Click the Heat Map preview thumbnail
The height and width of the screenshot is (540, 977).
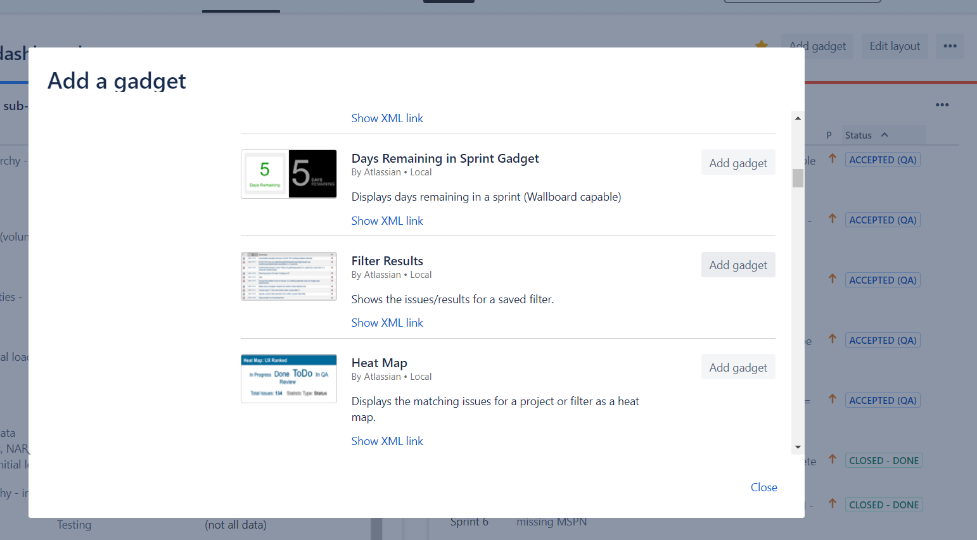289,379
